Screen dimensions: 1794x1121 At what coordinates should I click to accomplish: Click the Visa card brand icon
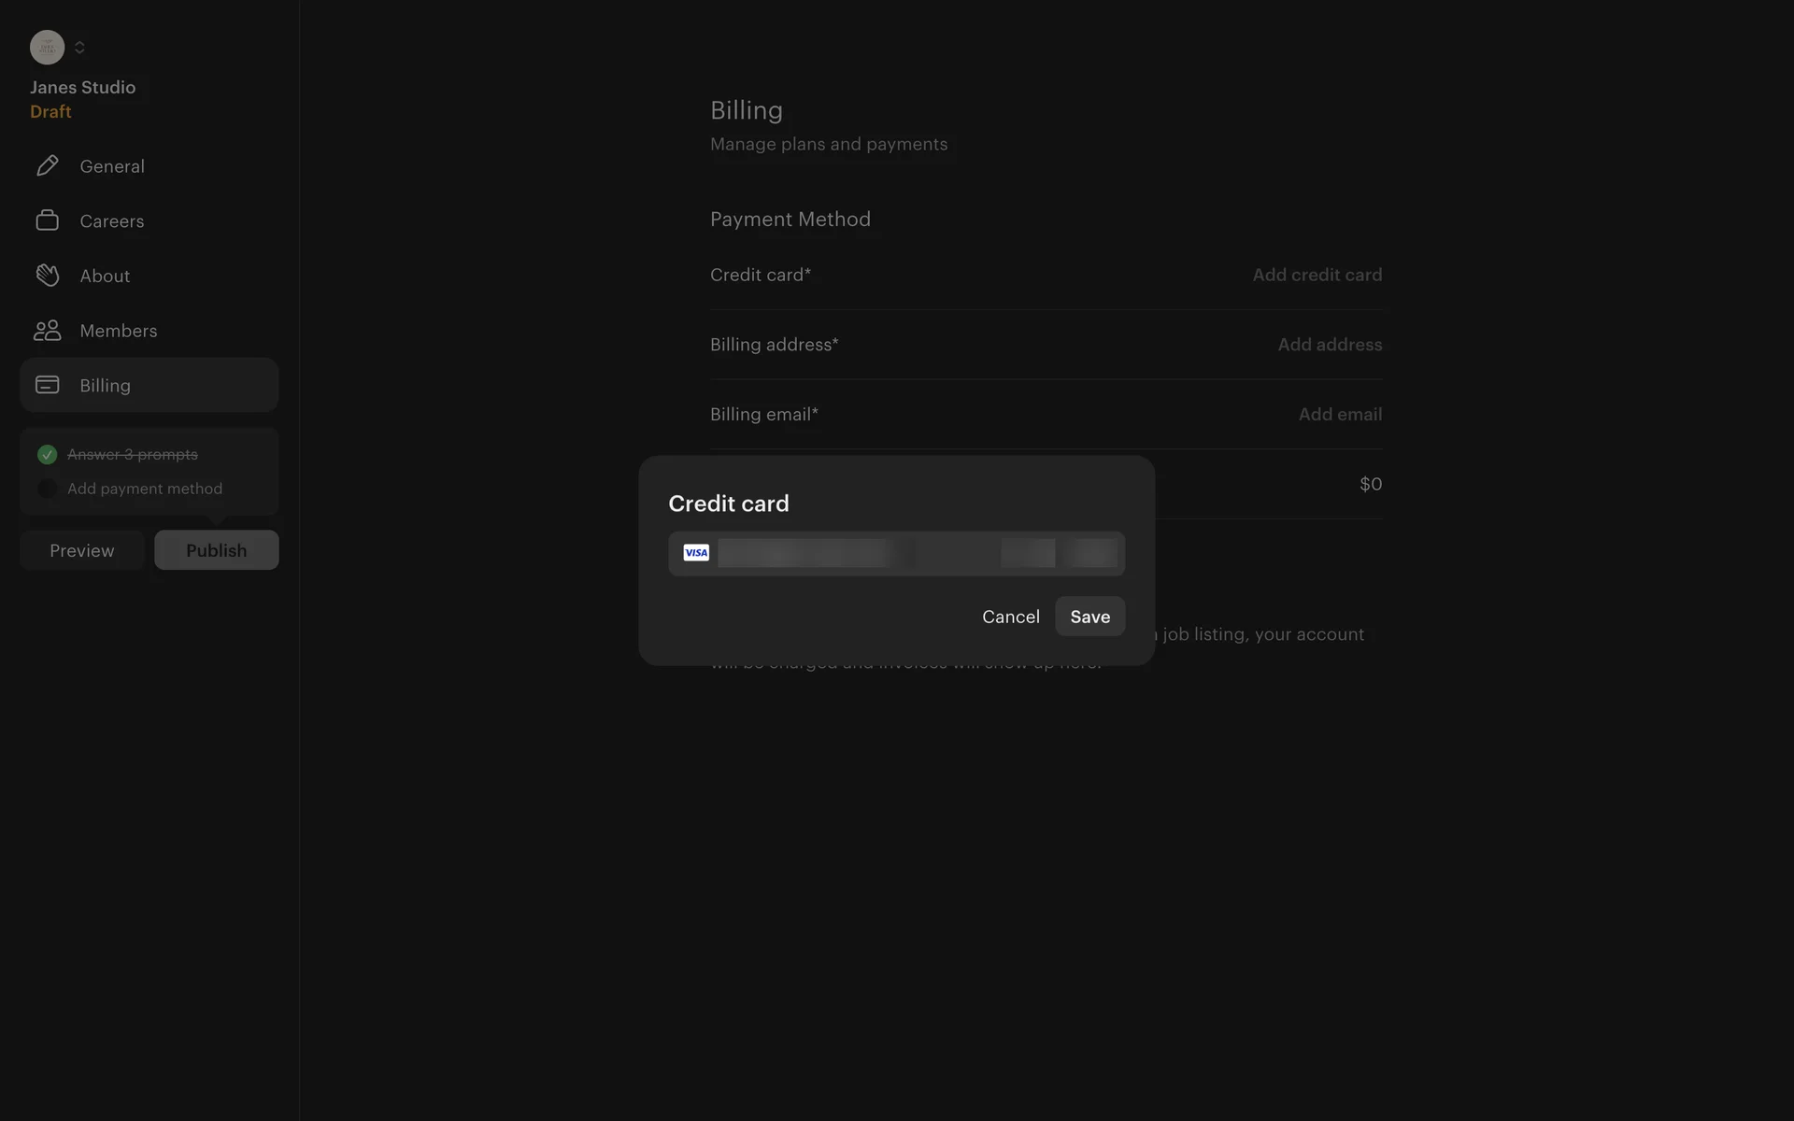point(696,553)
